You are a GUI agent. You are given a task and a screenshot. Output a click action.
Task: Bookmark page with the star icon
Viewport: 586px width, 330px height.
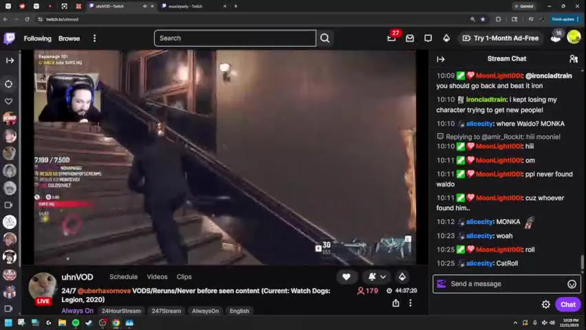tap(482, 19)
